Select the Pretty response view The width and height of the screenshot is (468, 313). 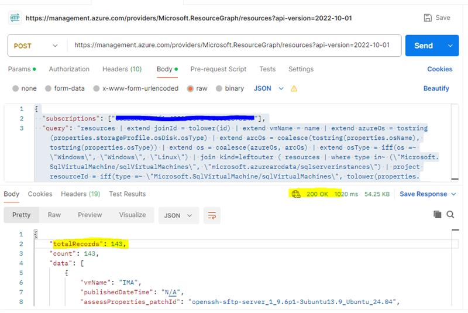[x=21, y=215]
